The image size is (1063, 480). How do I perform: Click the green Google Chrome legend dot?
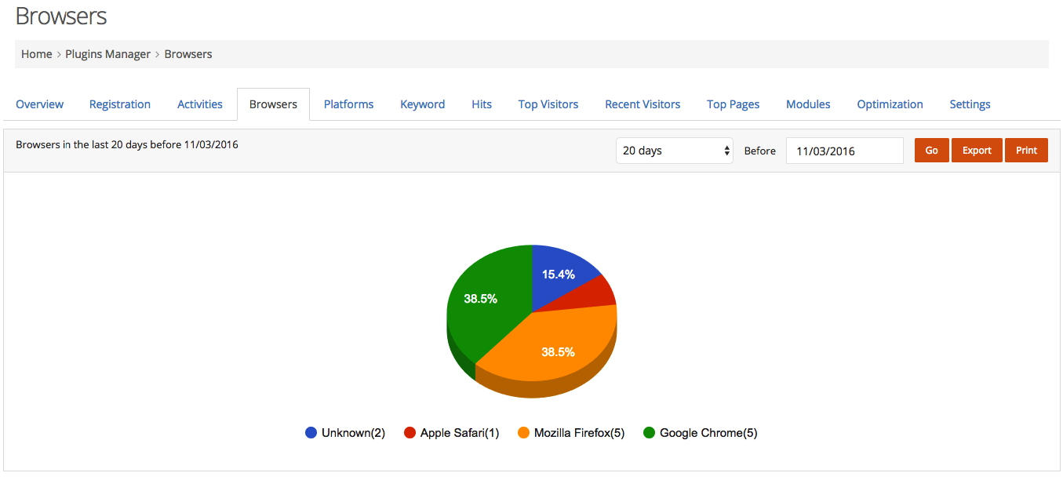(x=650, y=433)
